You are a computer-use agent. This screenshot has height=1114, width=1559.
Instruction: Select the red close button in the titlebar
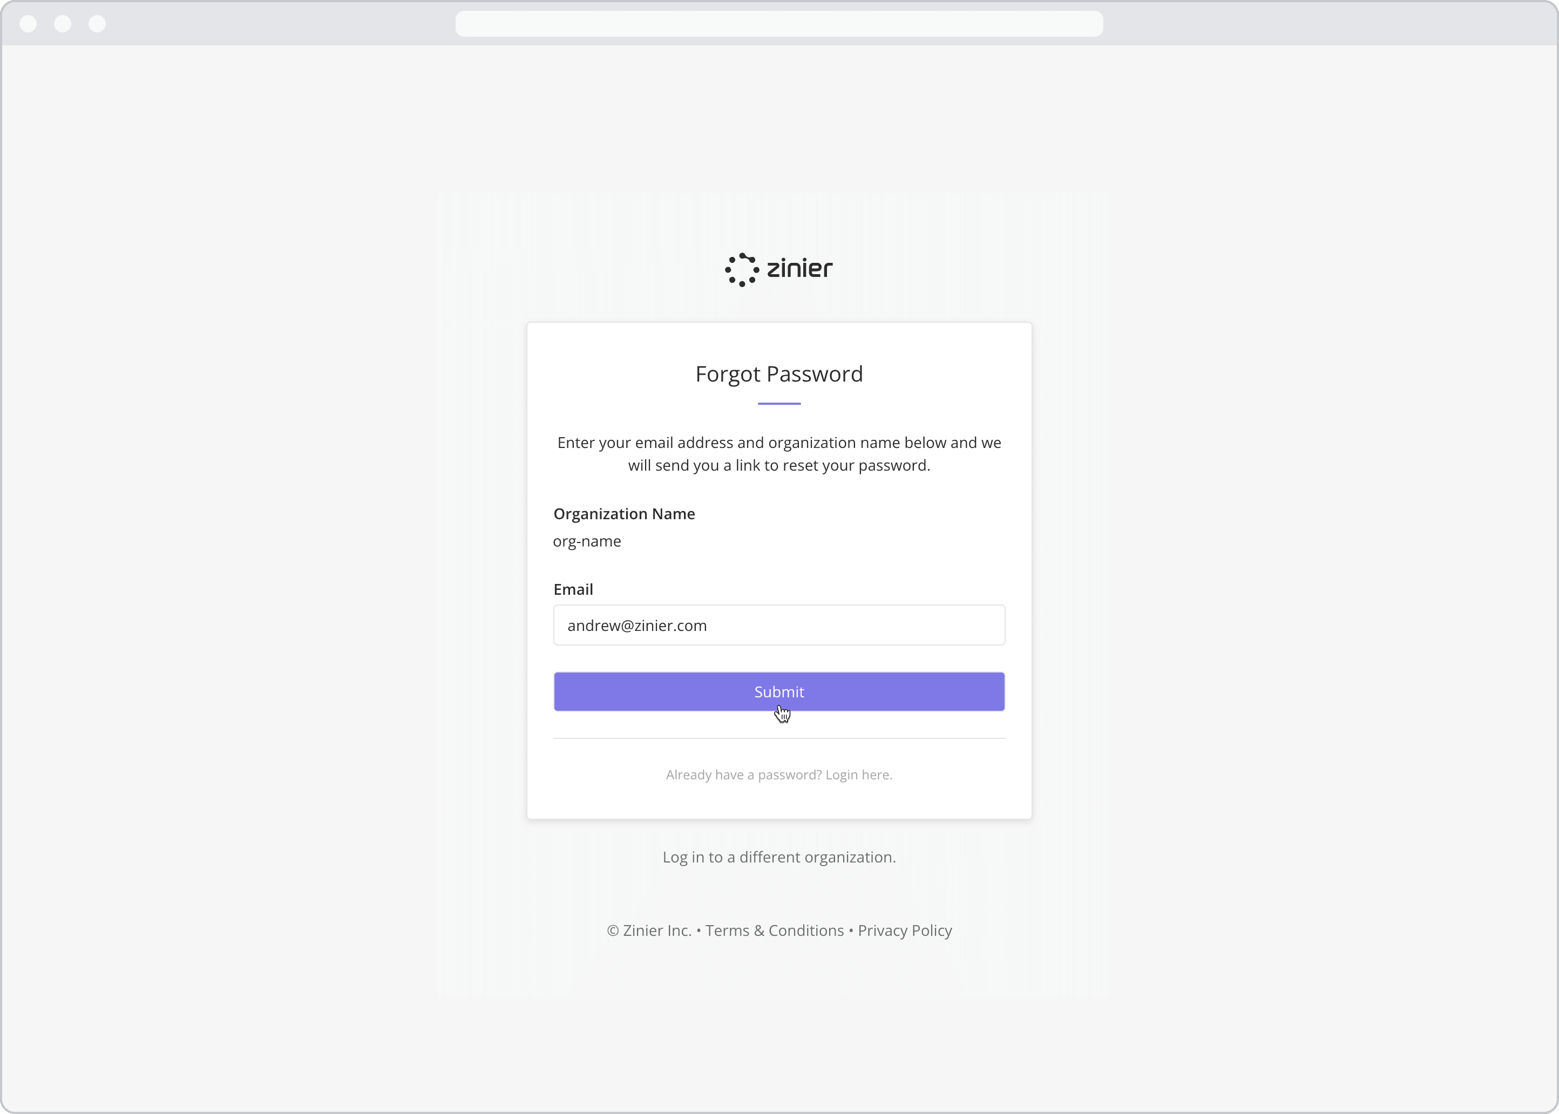click(x=28, y=23)
